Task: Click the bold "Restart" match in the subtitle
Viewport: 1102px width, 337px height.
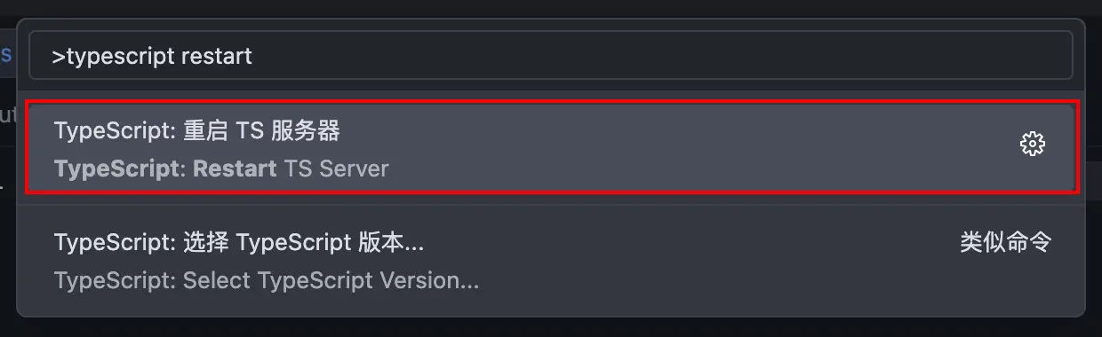Action: [x=235, y=168]
